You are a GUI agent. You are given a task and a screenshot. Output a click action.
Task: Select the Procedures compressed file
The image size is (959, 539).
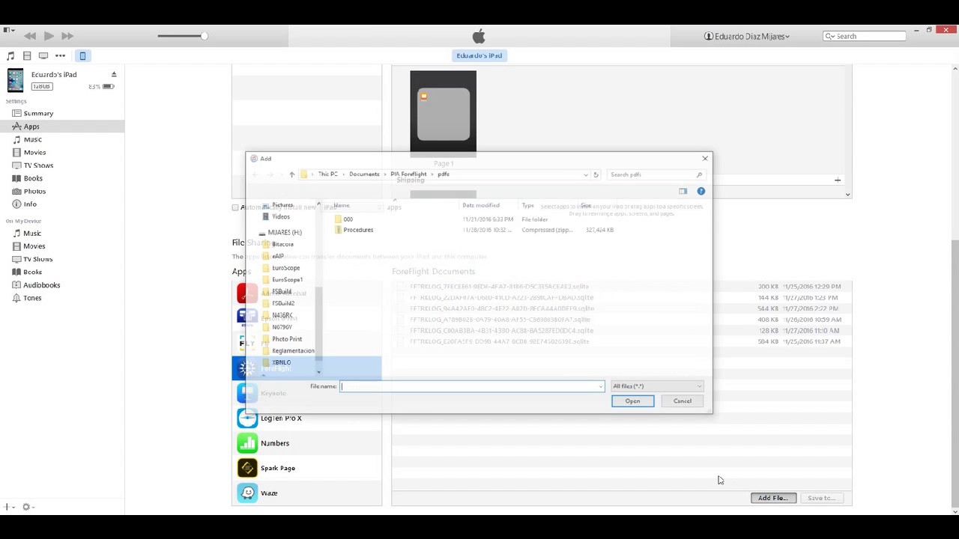[x=358, y=230]
